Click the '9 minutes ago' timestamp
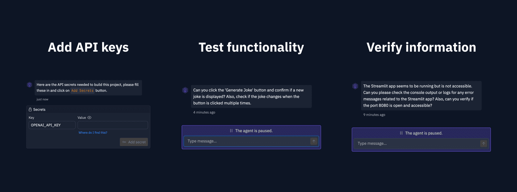 tap(374, 115)
